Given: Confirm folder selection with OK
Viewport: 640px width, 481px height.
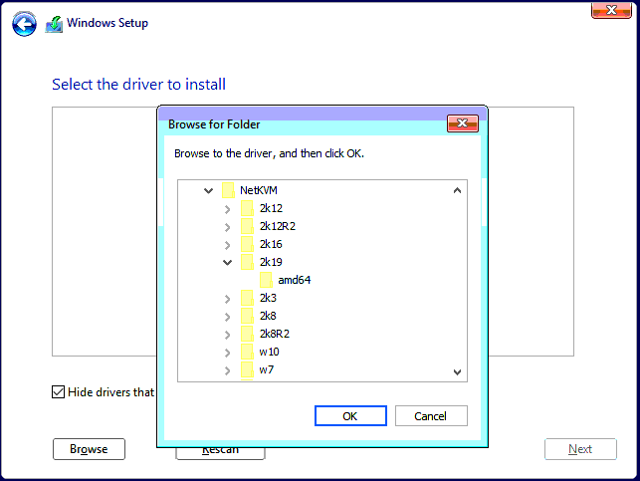Looking at the screenshot, I should pos(350,416).
